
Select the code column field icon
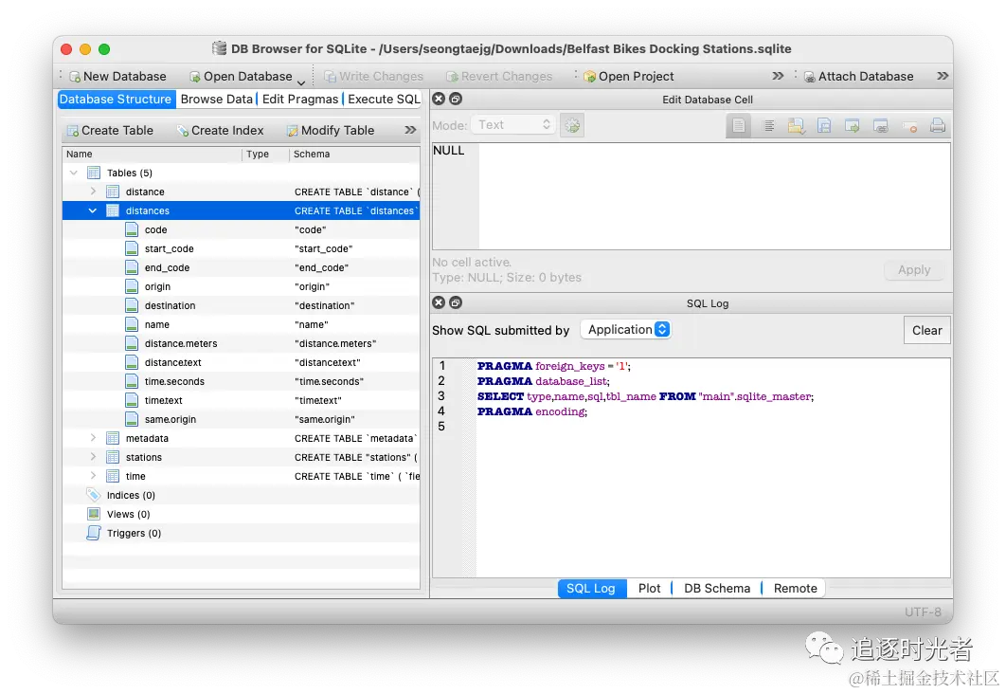(132, 229)
